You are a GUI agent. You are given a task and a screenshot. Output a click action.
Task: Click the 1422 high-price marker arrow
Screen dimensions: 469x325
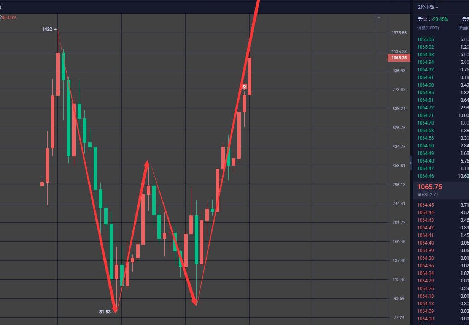click(55, 29)
